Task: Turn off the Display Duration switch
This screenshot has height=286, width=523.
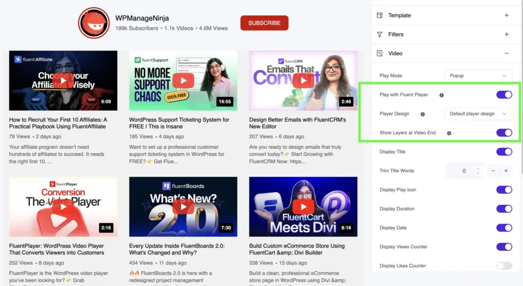Action: 504,209
